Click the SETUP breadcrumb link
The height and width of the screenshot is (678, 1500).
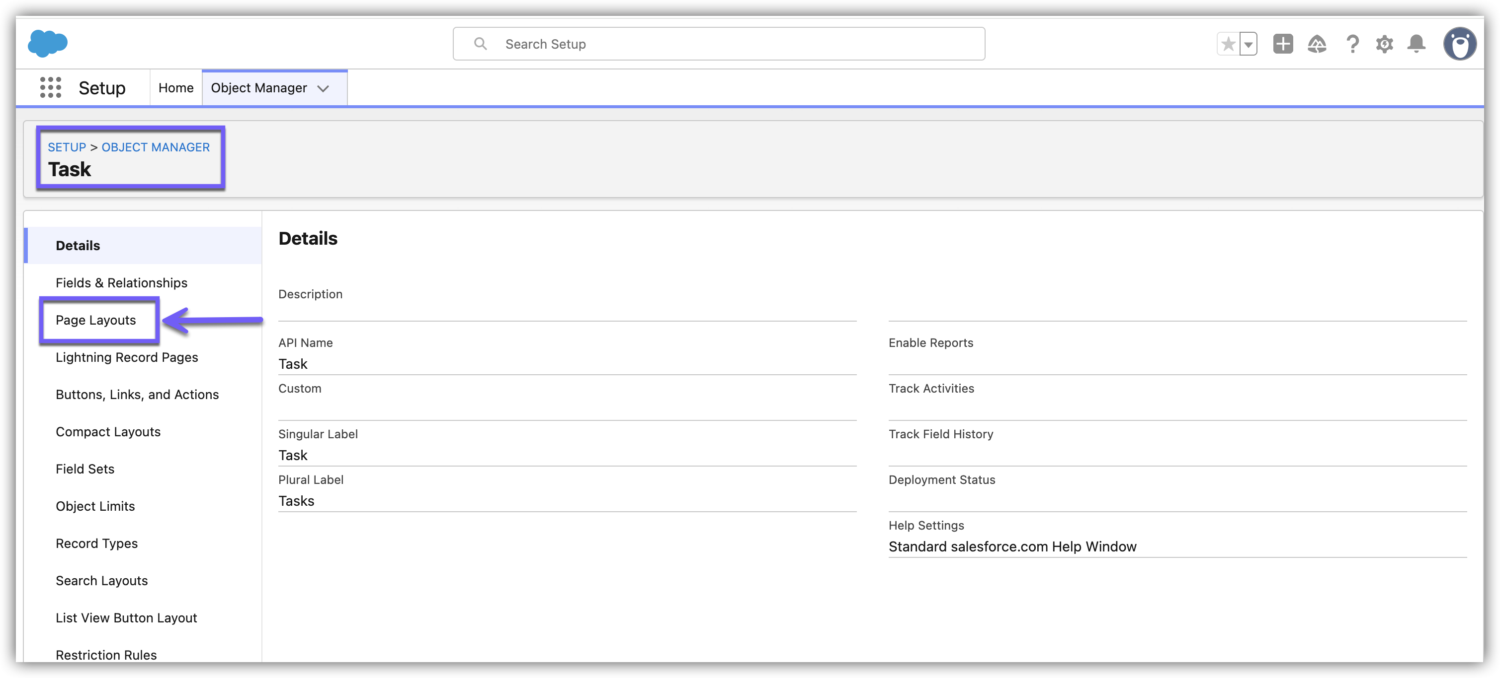point(67,147)
